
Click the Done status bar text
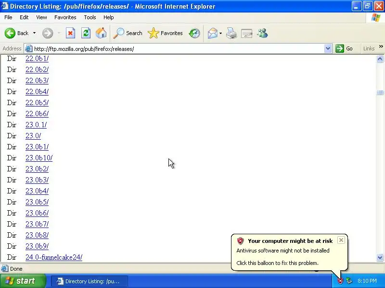click(16, 269)
